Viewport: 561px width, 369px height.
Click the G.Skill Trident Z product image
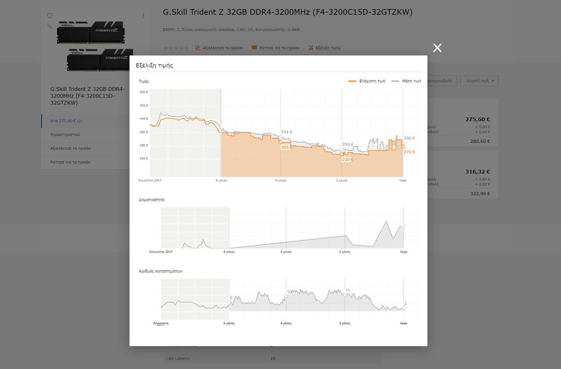pos(96,46)
